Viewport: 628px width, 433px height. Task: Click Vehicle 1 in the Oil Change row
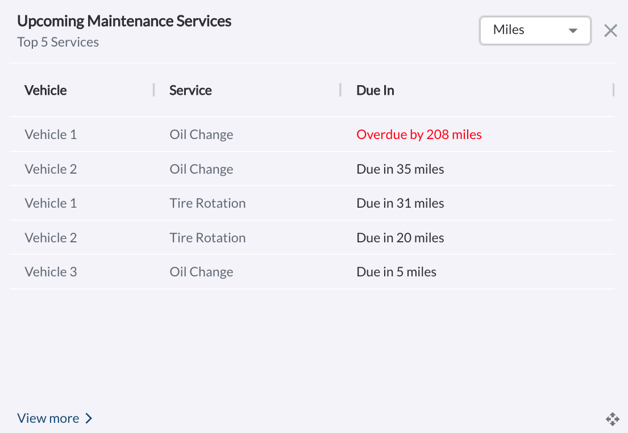pos(51,134)
